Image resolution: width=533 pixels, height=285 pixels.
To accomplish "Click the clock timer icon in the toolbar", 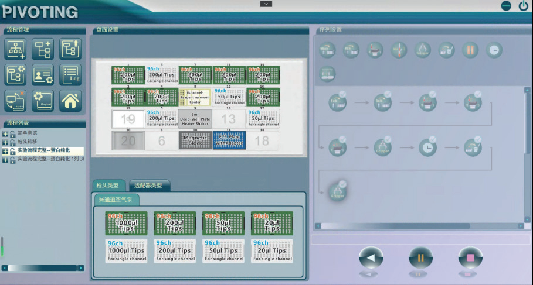I will click(494, 50).
